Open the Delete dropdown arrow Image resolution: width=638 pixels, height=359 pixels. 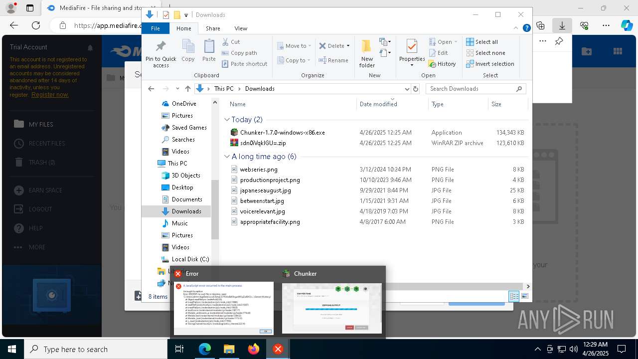point(348,46)
